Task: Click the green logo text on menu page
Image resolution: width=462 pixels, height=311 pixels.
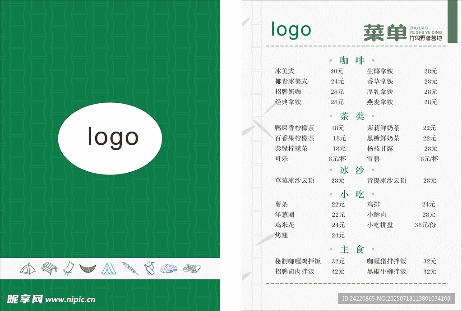Action: pyautogui.click(x=291, y=30)
